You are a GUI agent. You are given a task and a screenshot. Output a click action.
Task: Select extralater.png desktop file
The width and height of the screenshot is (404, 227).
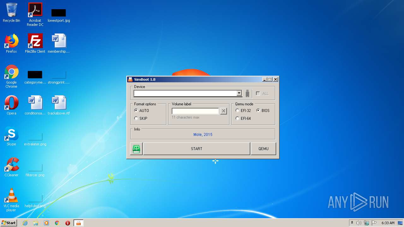coord(35,139)
